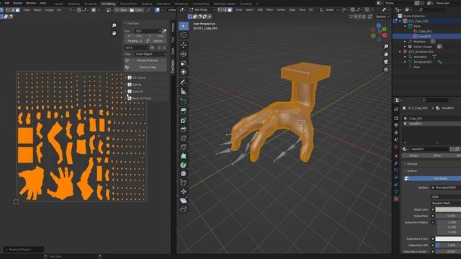Select the 3D Cursor tool

pyautogui.click(x=184, y=35)
